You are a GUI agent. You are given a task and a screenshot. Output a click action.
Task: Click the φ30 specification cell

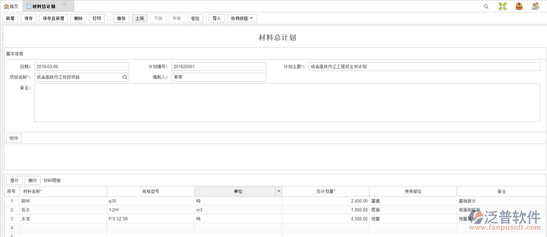click(x=151, y=201)
